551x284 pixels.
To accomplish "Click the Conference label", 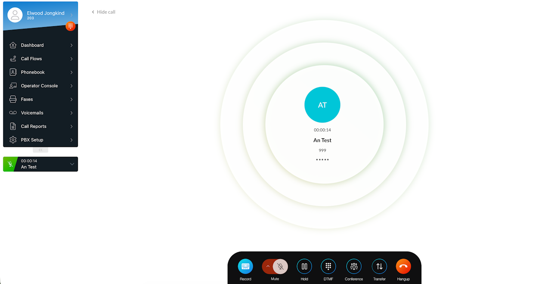I will 354,279.
